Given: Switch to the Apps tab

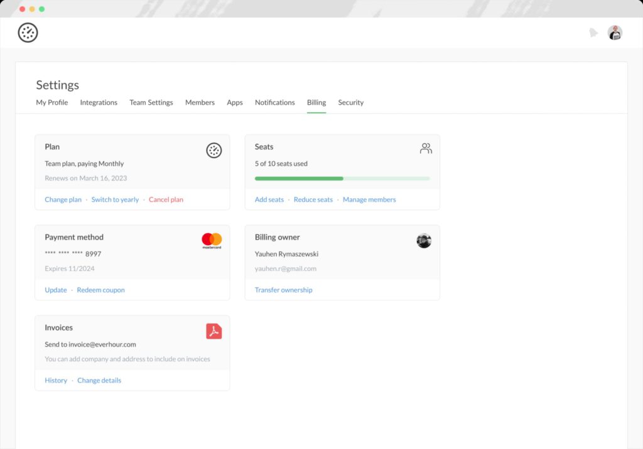Looking at the screenshot, I should (235, 102).
